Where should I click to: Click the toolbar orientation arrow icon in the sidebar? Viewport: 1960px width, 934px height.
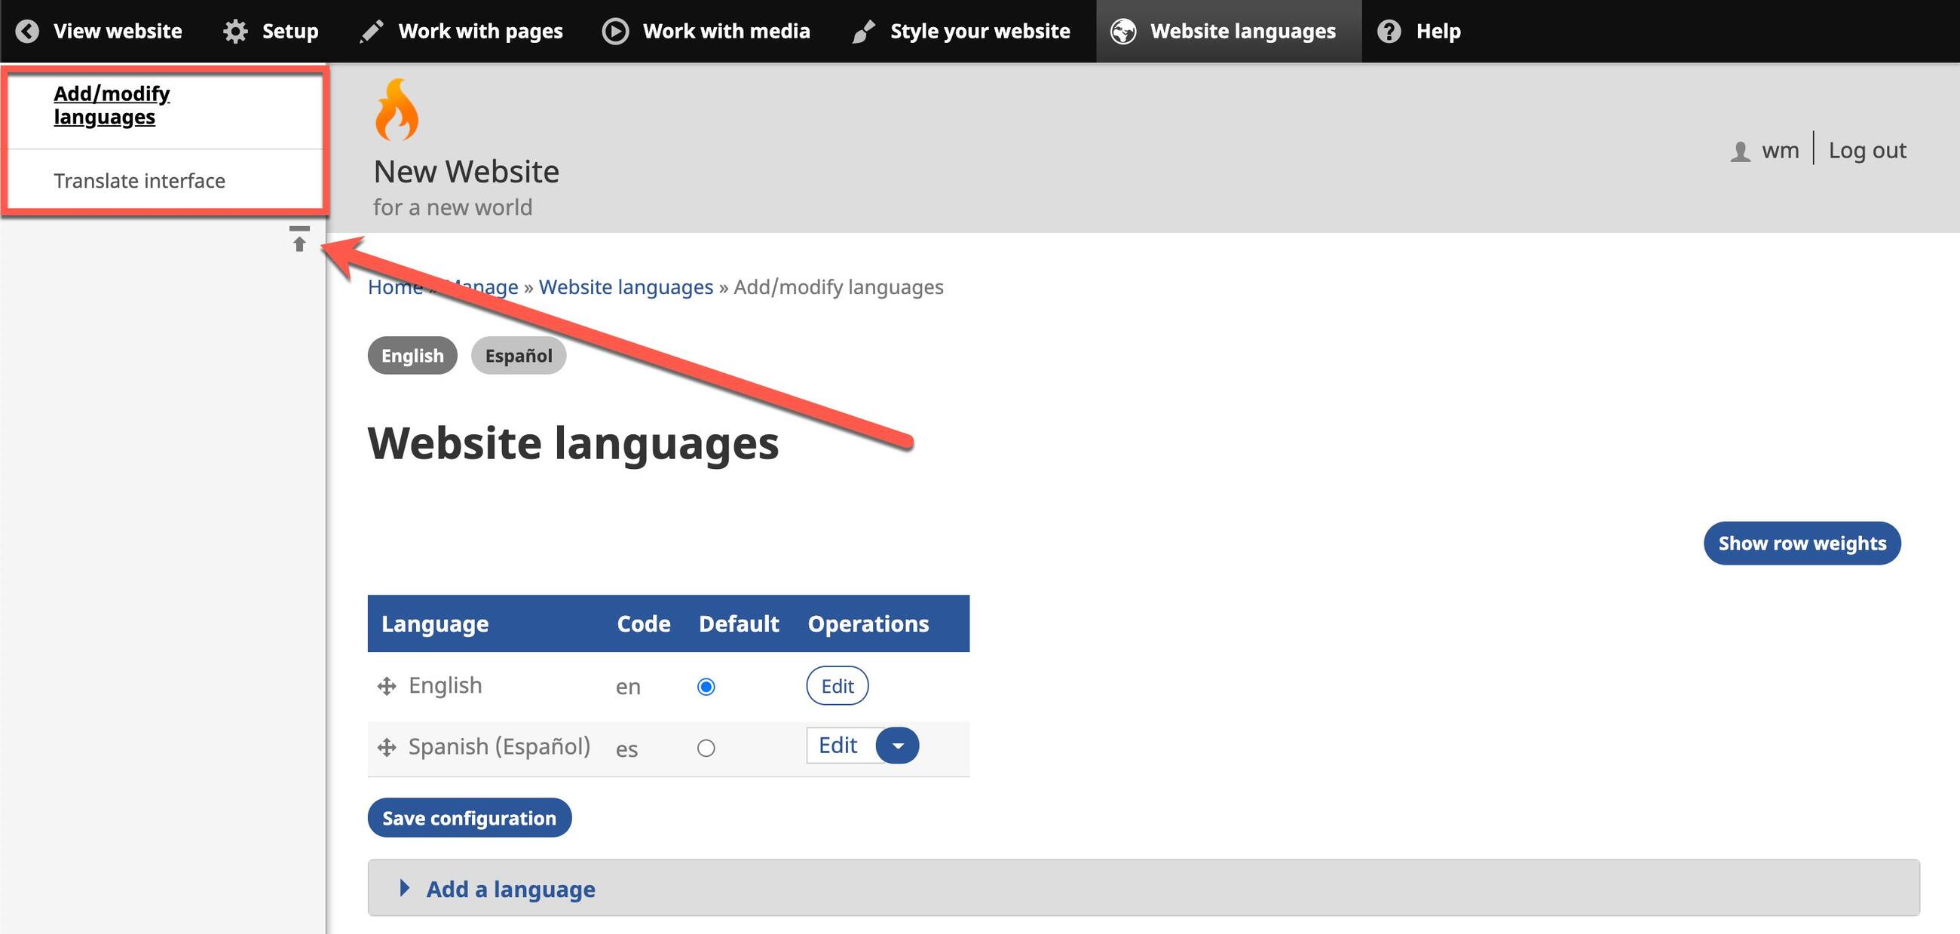coord(299,238)
